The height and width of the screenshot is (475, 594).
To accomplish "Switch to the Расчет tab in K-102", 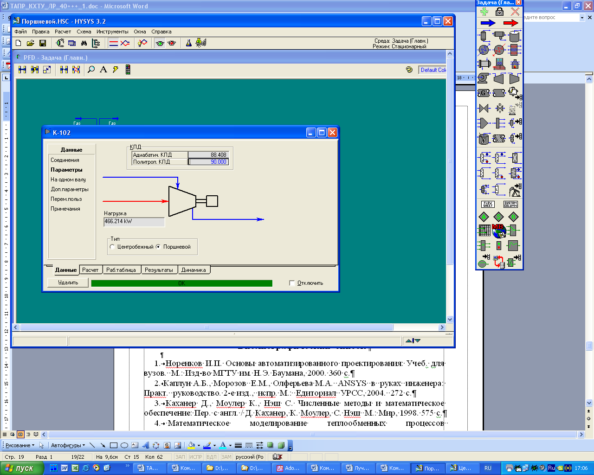I will 90,270.
